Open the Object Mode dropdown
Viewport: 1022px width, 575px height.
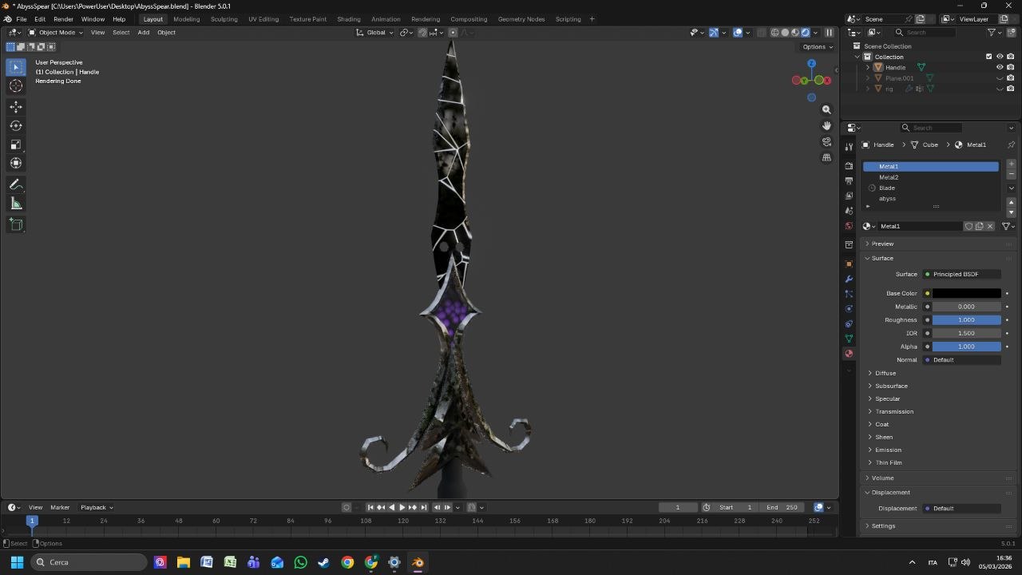[56, 32]
